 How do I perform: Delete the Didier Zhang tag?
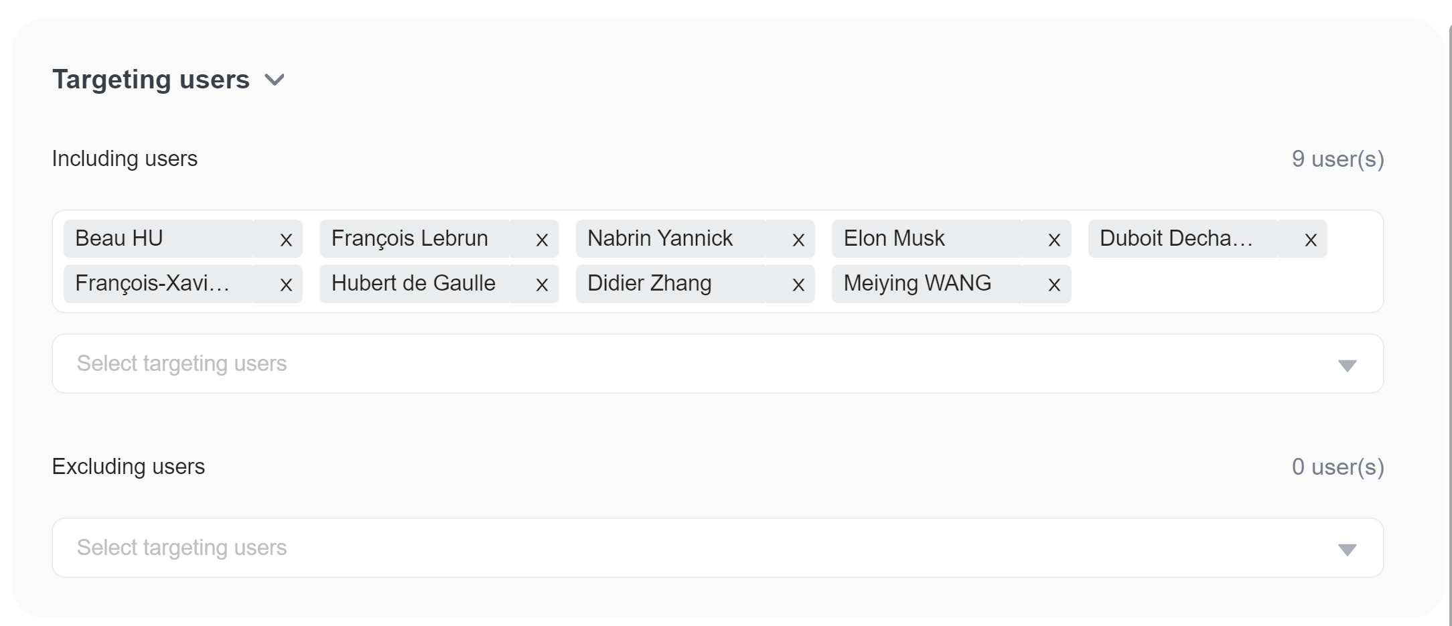click(x=798, y=285)
